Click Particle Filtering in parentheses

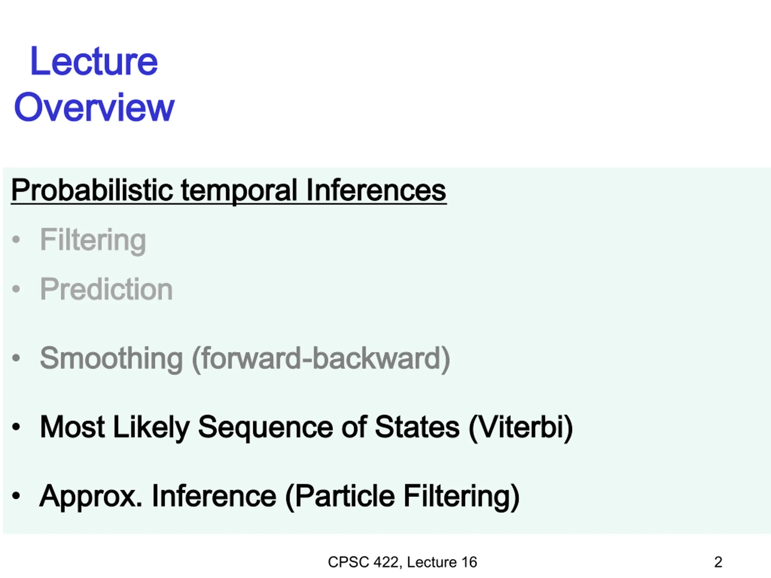[403, 497]
